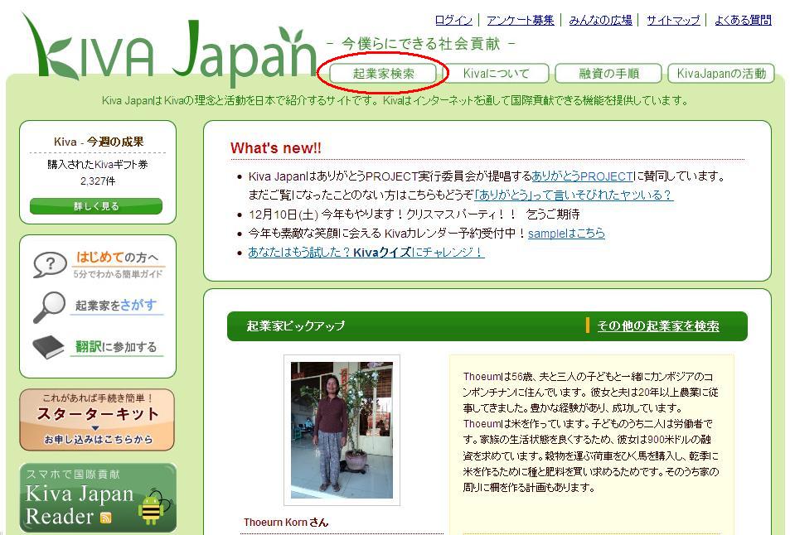Visit the みんなの広場 link
790x535 pixels.
(600, 20)
